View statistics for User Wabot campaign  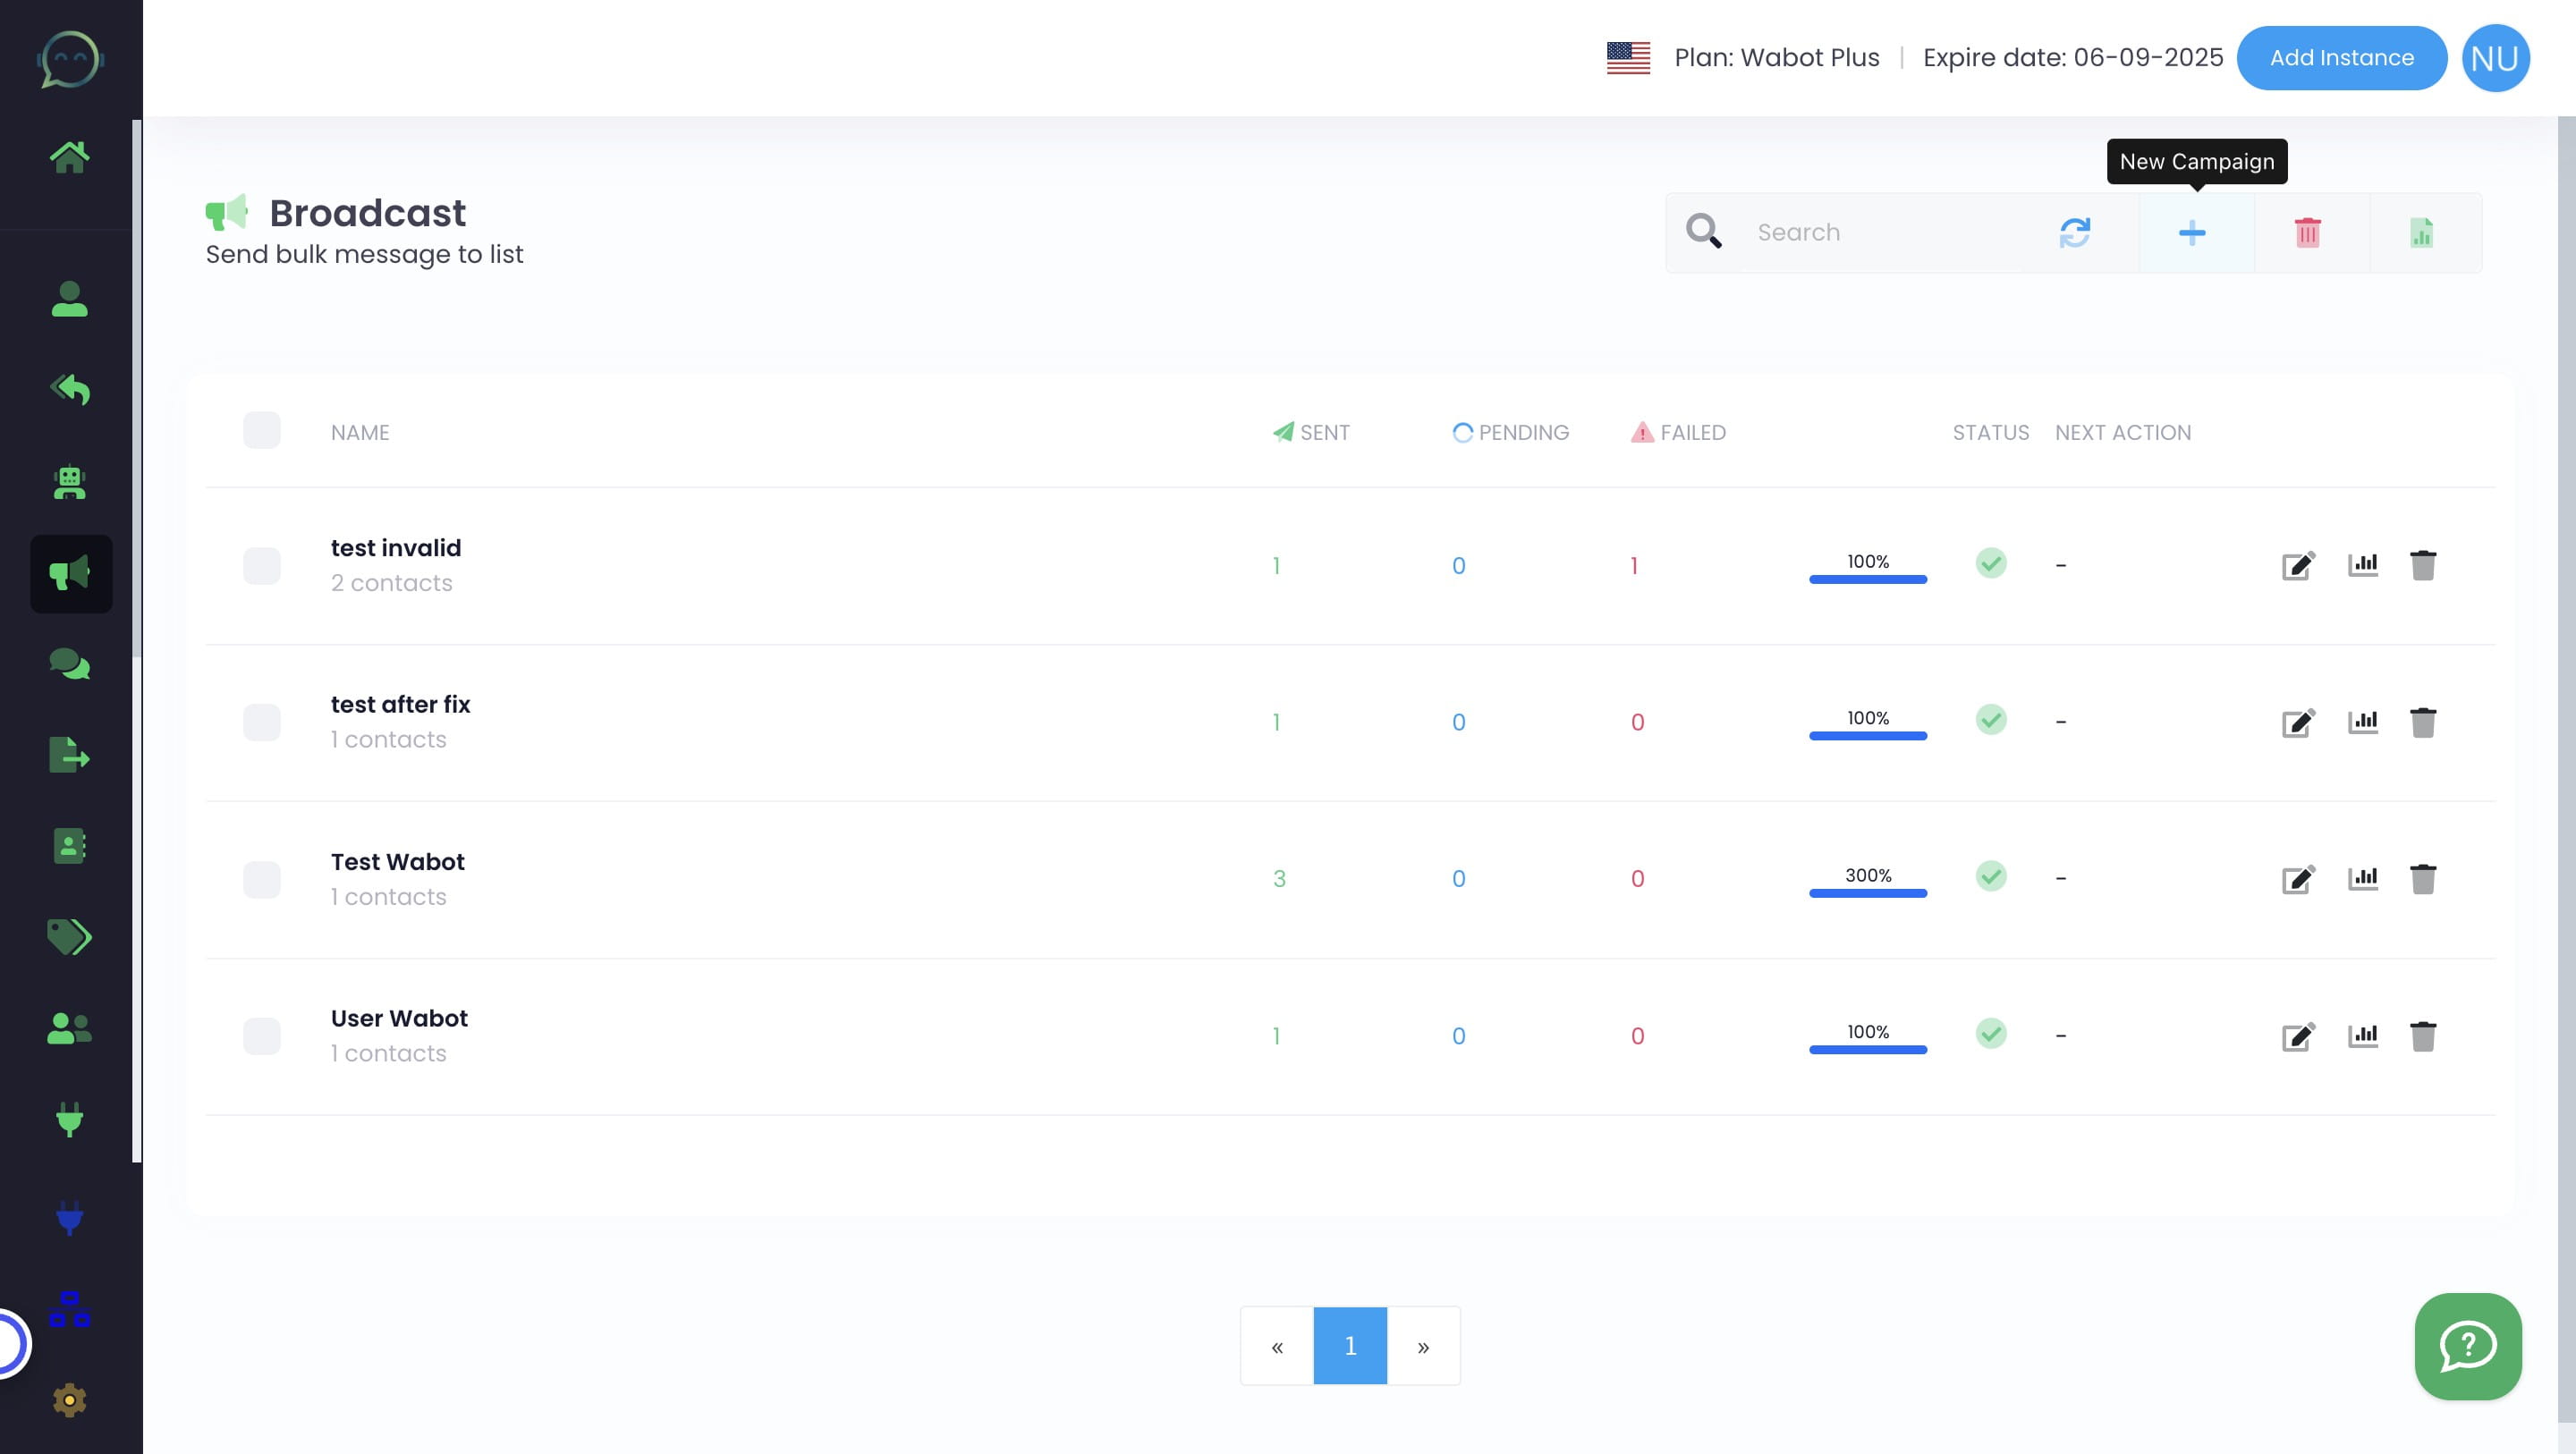pos(2363,1036)
